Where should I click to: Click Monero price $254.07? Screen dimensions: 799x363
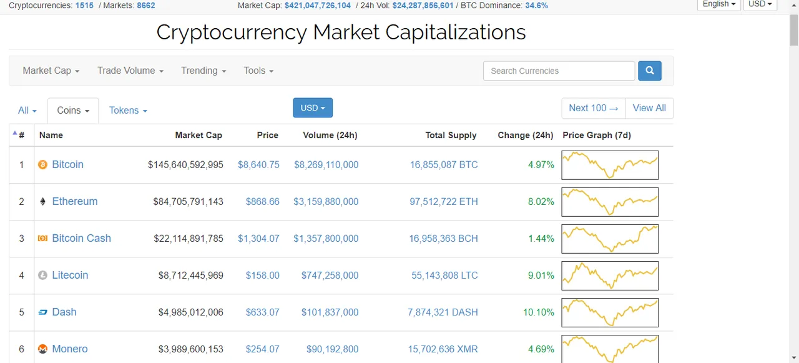click(x=262, y=349)
